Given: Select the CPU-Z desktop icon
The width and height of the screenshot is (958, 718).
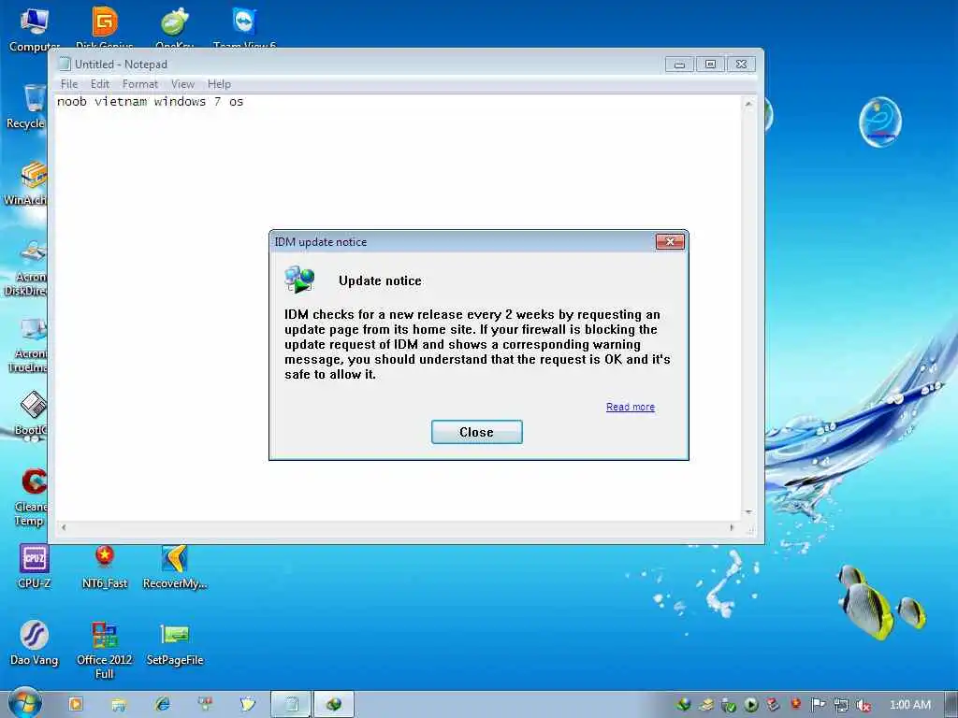Looking at the screenshot, I should [x=35, y=566].
